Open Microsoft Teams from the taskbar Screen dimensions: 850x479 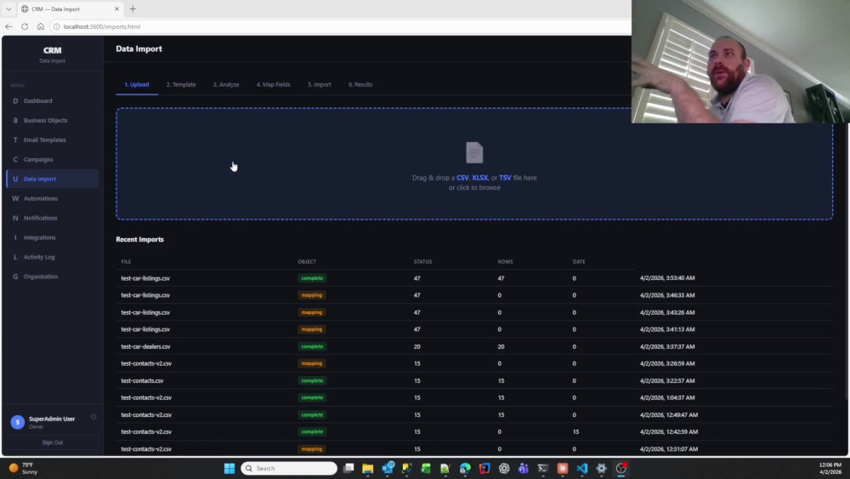[x=524, y=468]
